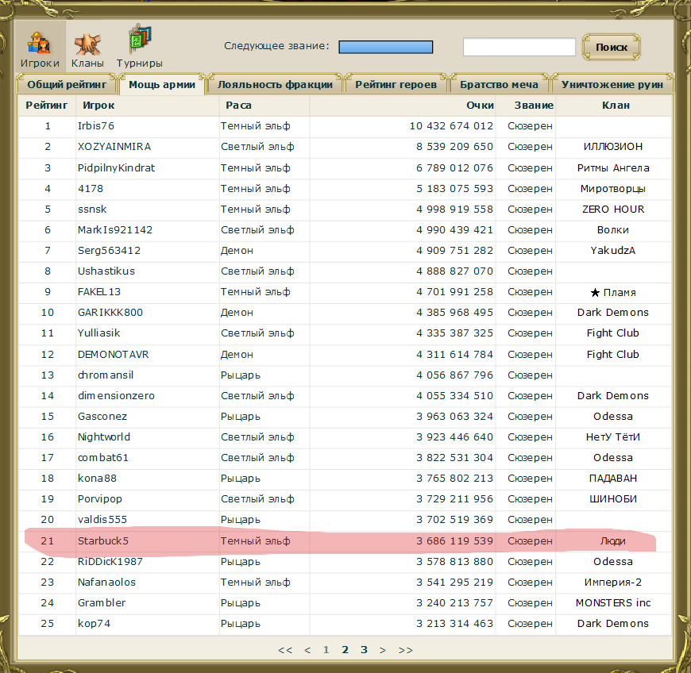Viewport: 691px width, 673px height.
Task: Select the Уничтожение руин tab
Action: [x=612, y=85]
